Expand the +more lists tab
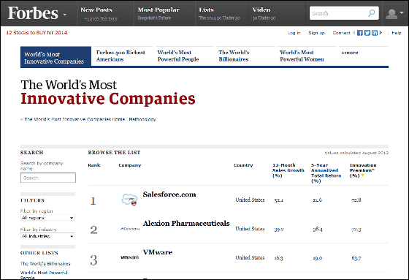This screenshot has height=280, width=409. tap(350, 53)
